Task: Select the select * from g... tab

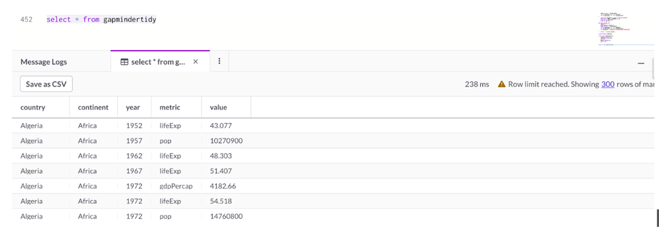Action: (160, 62)
